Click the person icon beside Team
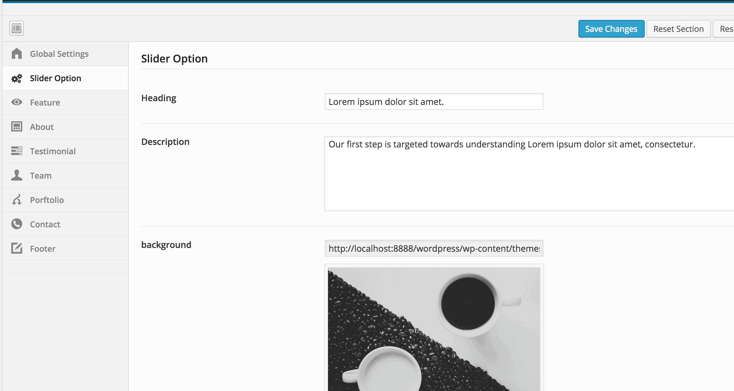Screen dimensions: 734x391 (x=17, y=176)
